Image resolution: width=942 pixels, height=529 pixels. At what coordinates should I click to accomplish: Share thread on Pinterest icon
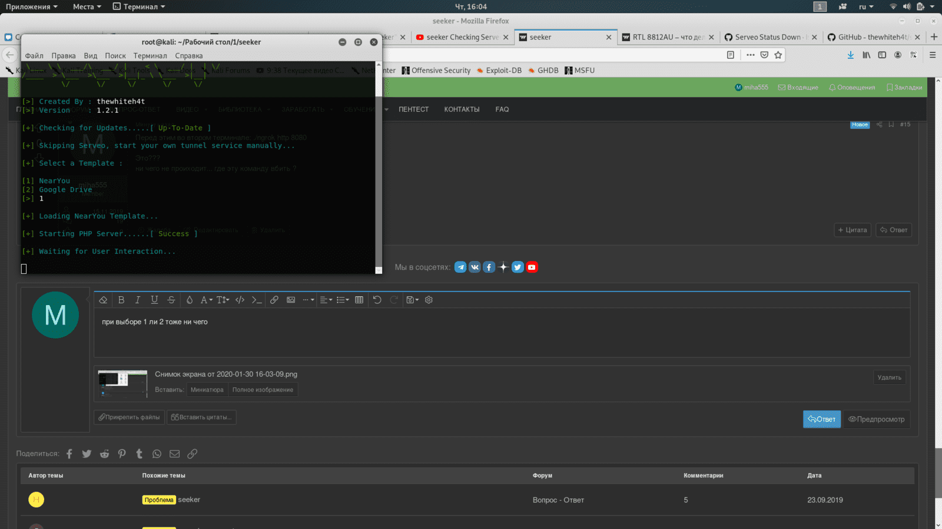[x=122, y=454]
